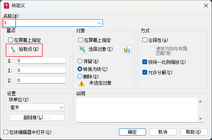Select the 删除(D) radio button

click(x=80, y=76)
